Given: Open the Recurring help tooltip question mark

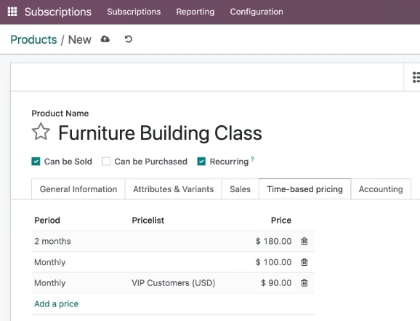Looking at the screenshot, I should (252, 159).
